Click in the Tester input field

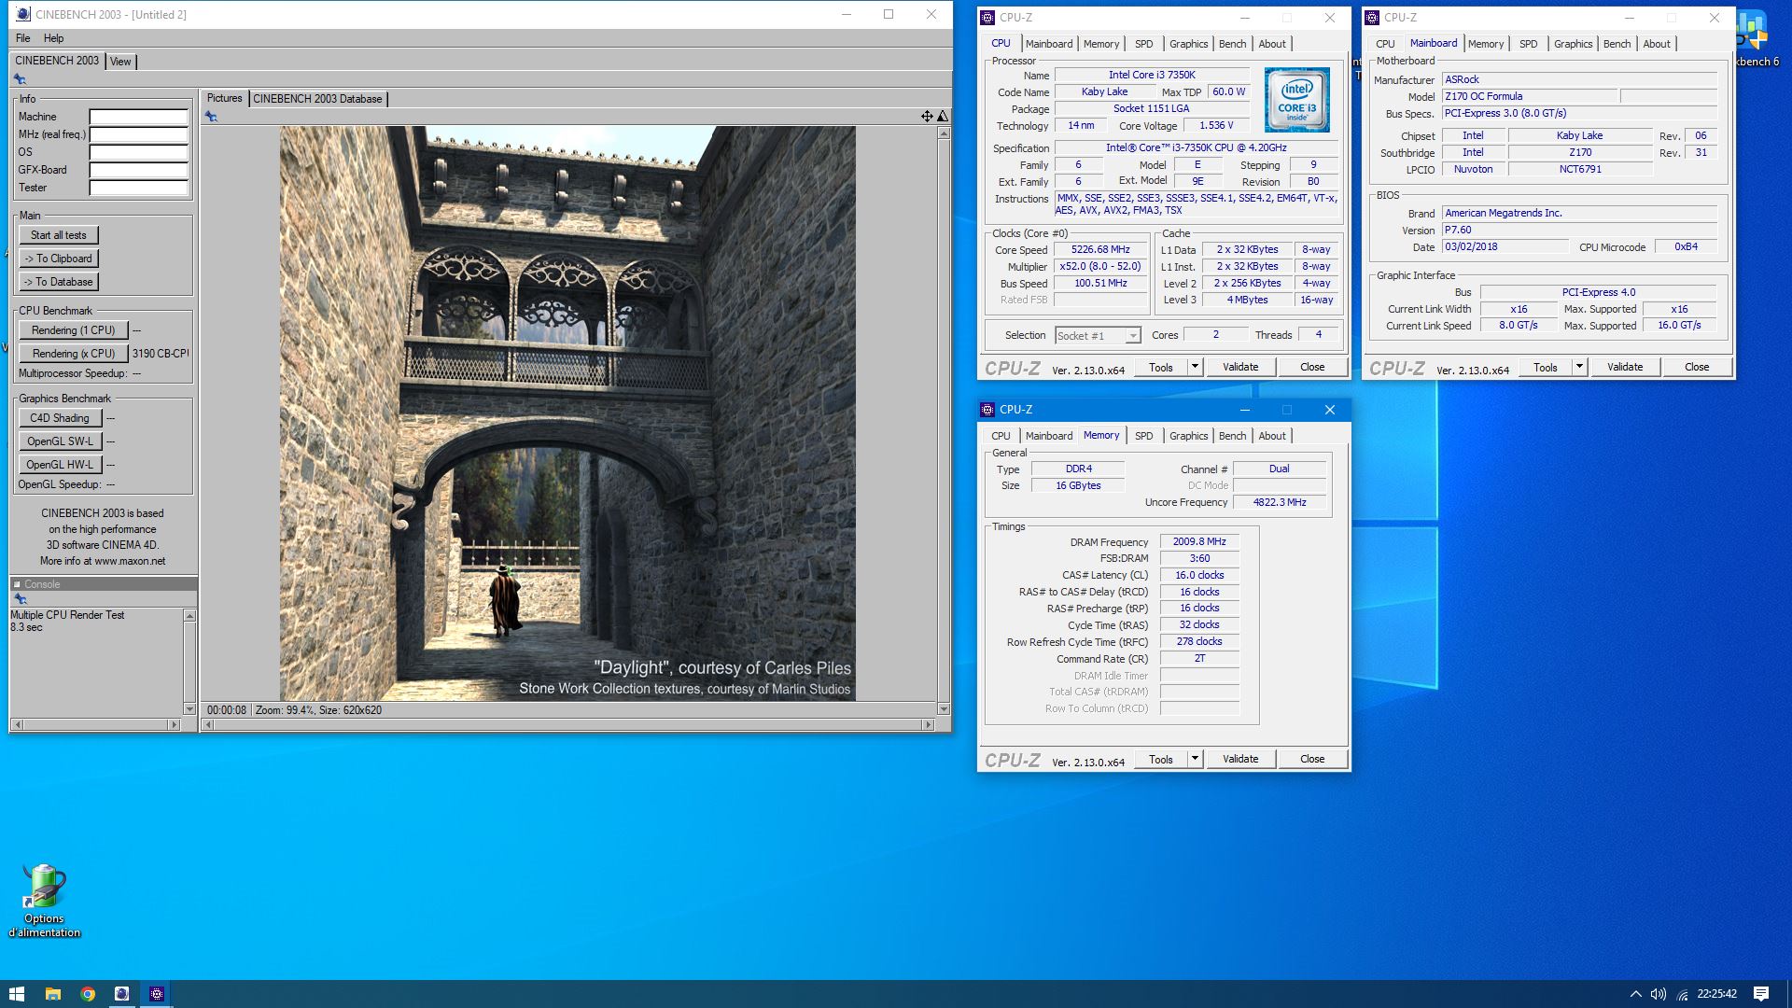139,188
